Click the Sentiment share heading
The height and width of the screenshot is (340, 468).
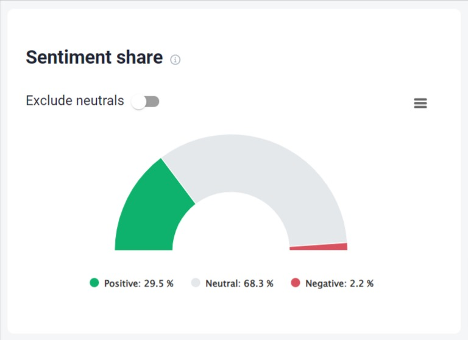coord(94,57)
